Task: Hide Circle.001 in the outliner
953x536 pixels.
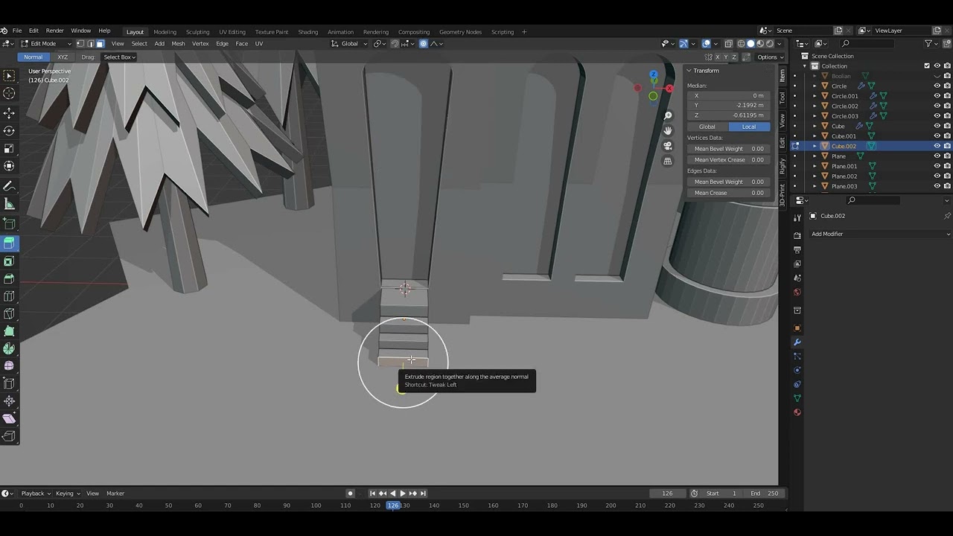Action: 937,96
